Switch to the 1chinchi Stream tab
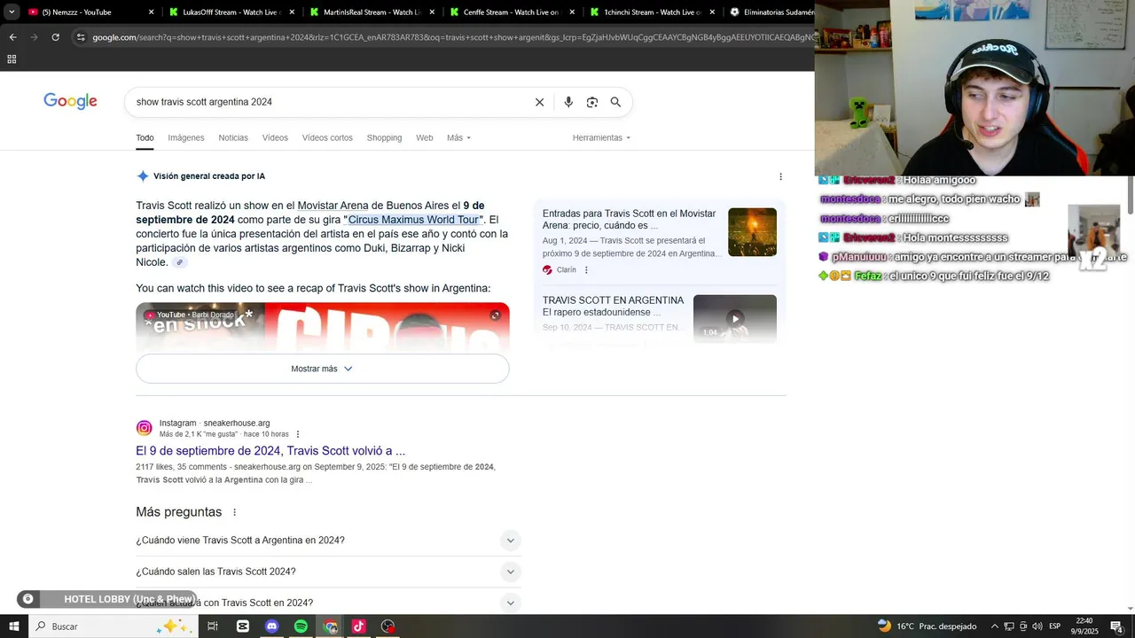The height and width of the screenshot is (638, 1135). (x=652, y=12)
